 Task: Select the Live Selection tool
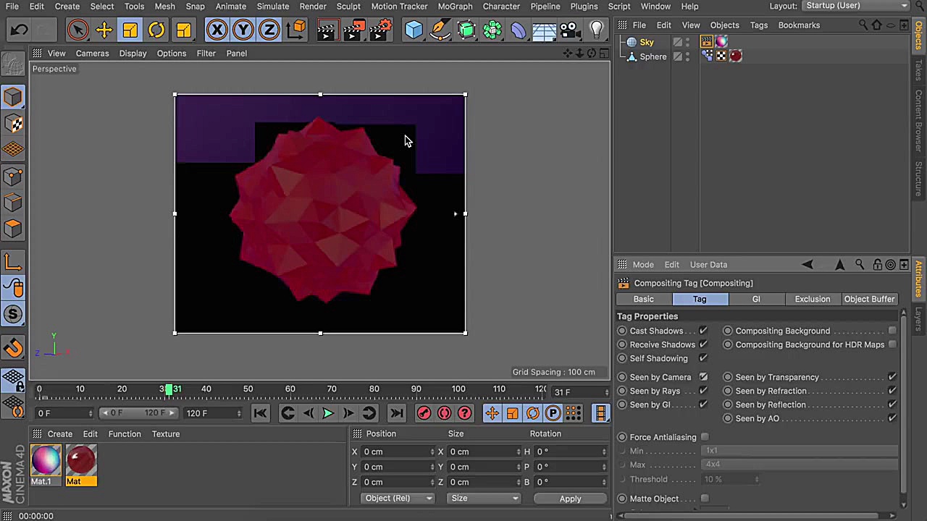[77, 29]
